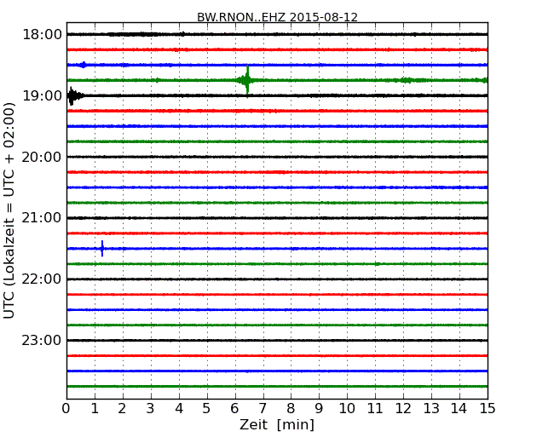
Task: Click the x-axis tick label 6
Action: [234, 409]
